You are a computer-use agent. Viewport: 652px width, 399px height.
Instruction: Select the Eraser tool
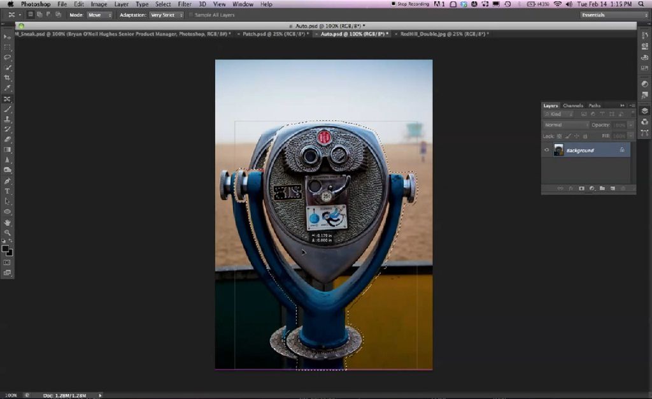(x=7, y=140)
